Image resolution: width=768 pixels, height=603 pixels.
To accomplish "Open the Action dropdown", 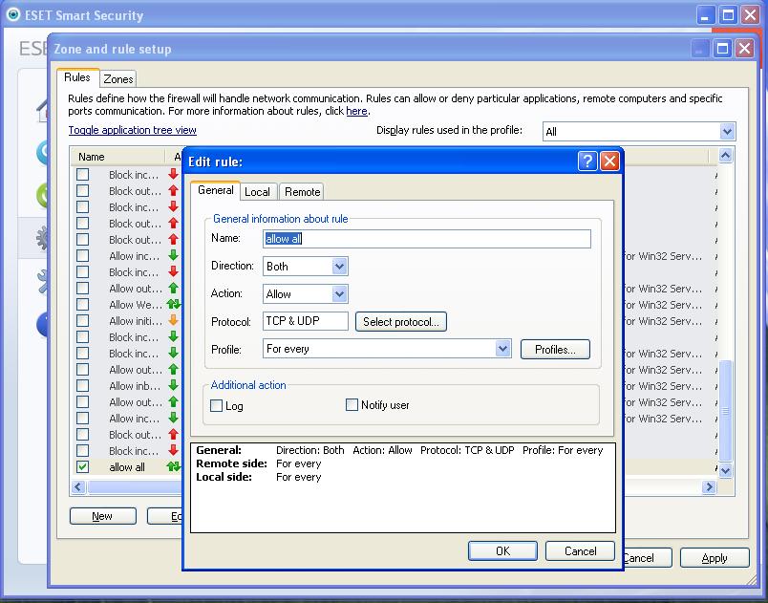I will pyautogui.click(x=339, y=294).
